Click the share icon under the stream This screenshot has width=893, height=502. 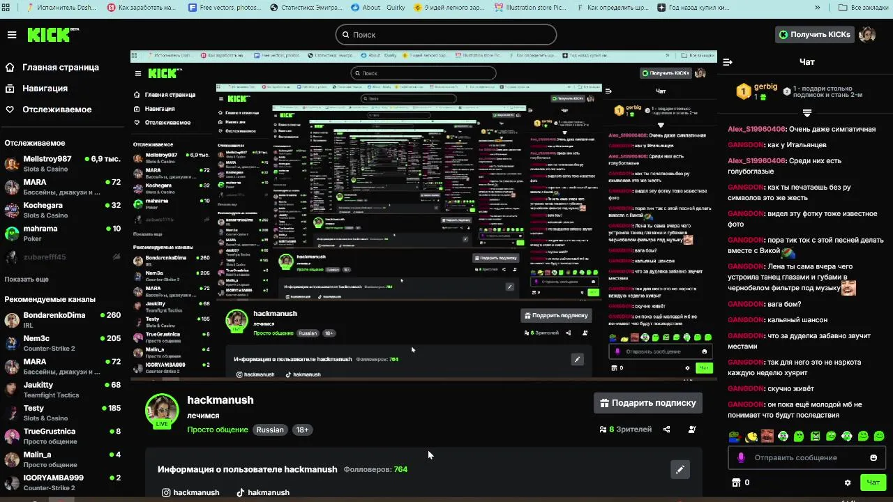pyautogui.click(x=666, y=429)
